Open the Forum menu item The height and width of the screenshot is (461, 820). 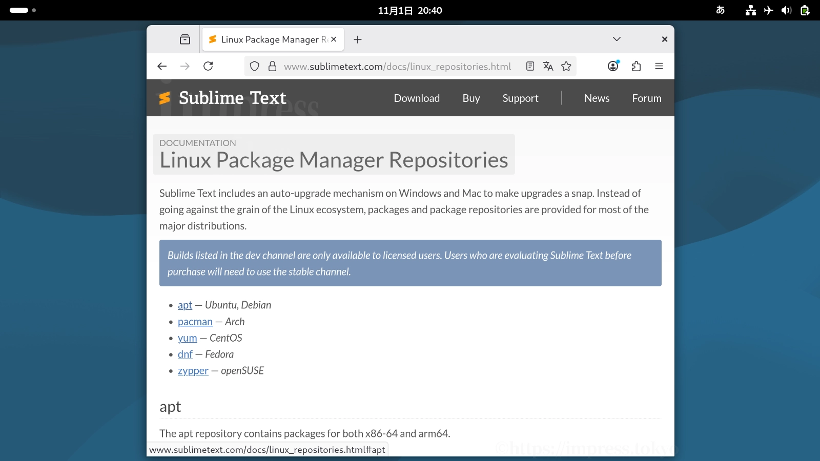647,98
